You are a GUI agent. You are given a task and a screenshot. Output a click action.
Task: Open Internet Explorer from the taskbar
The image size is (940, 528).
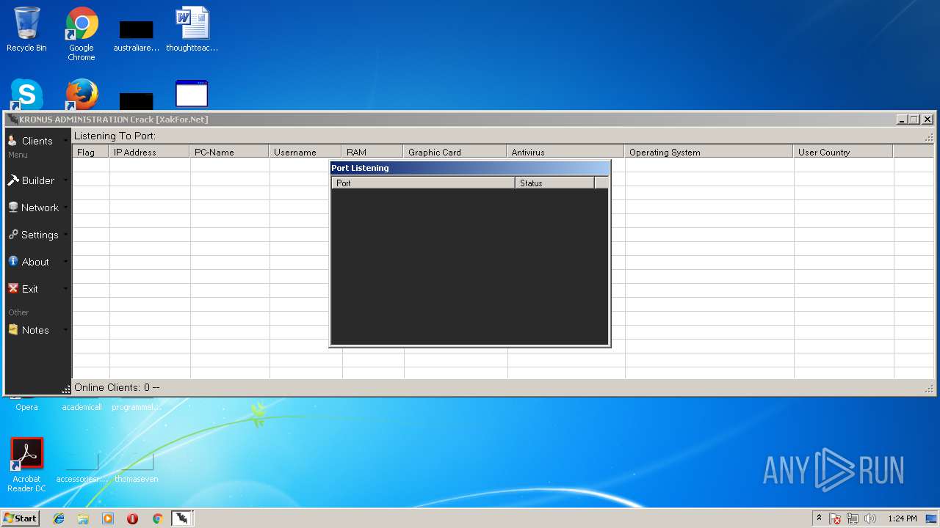pos(59,518)
